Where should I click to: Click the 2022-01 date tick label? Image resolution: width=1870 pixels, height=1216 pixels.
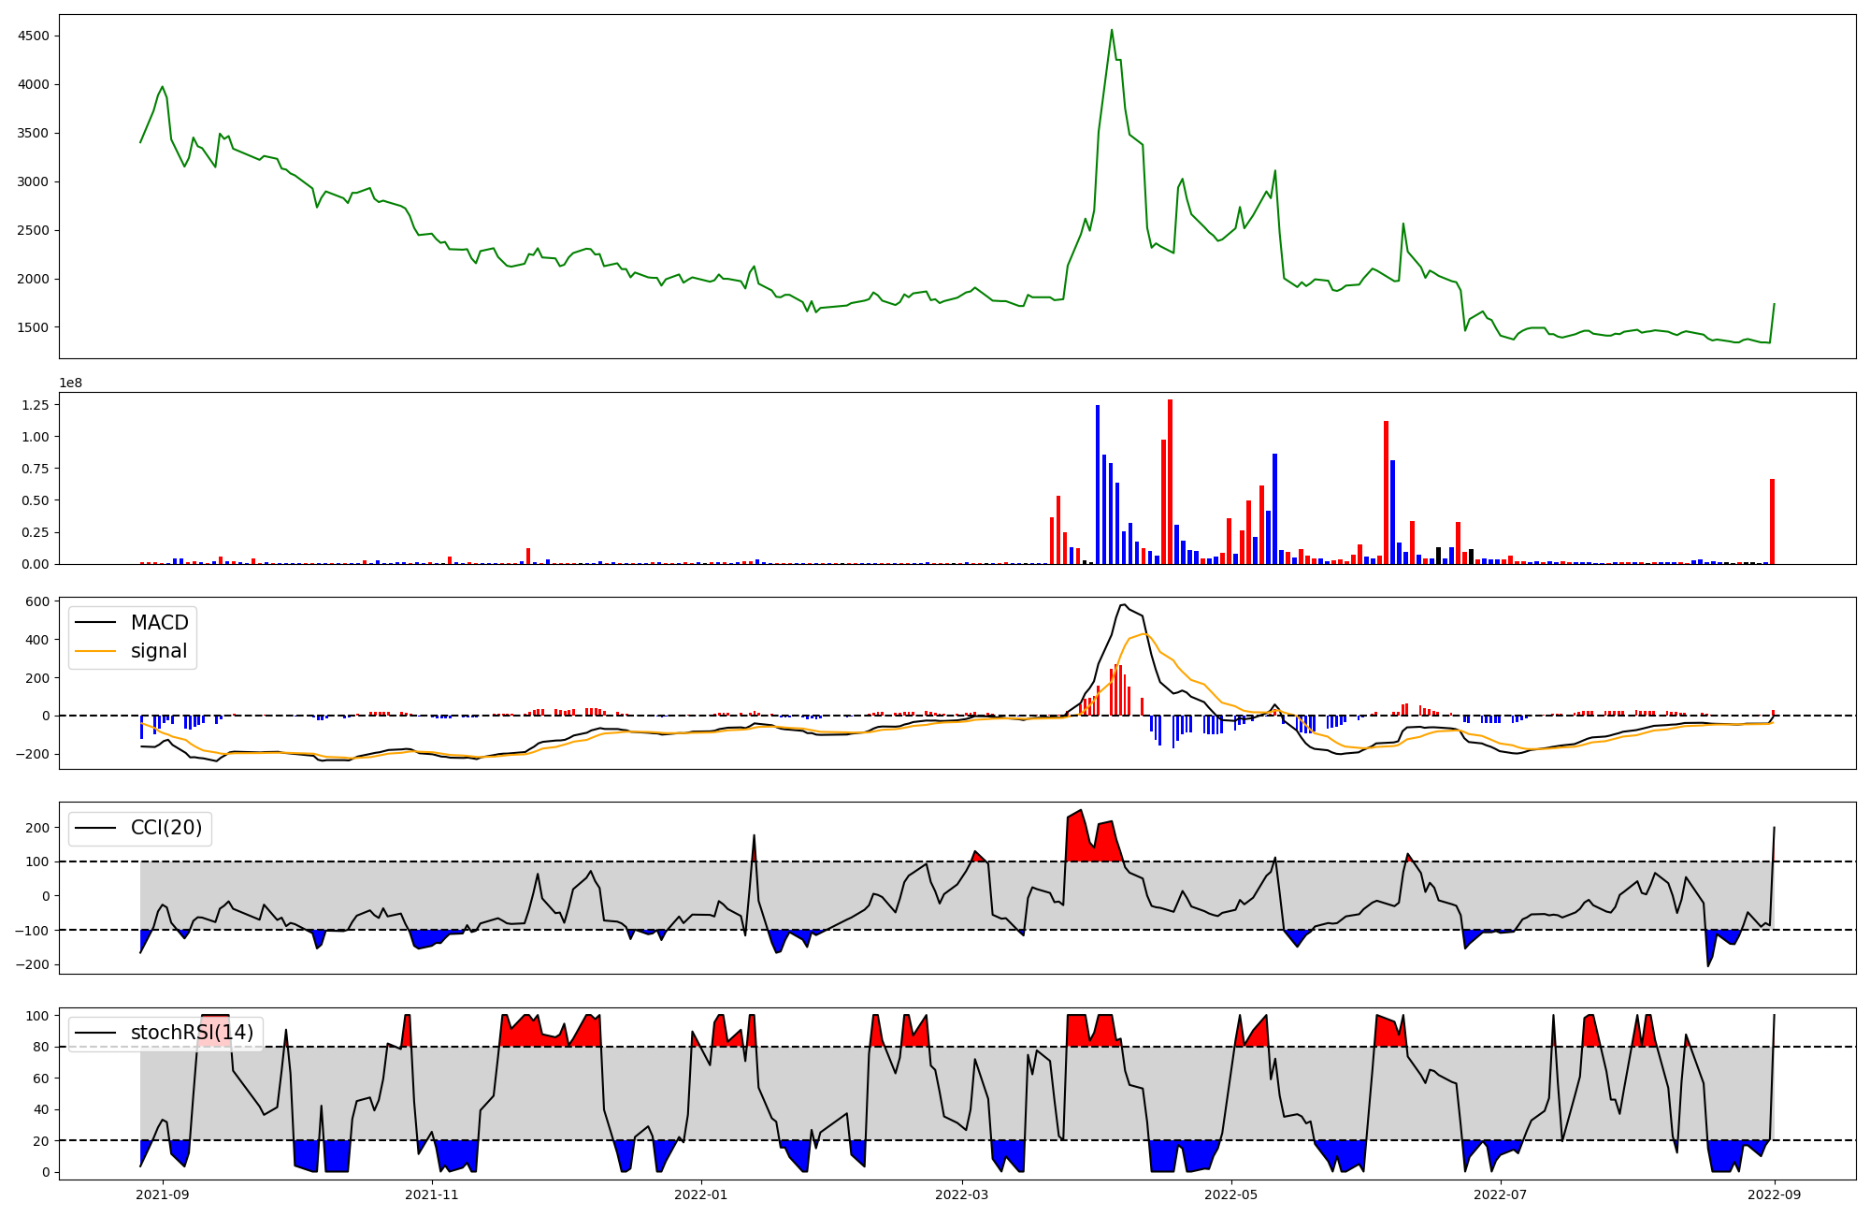[701, 1194]
